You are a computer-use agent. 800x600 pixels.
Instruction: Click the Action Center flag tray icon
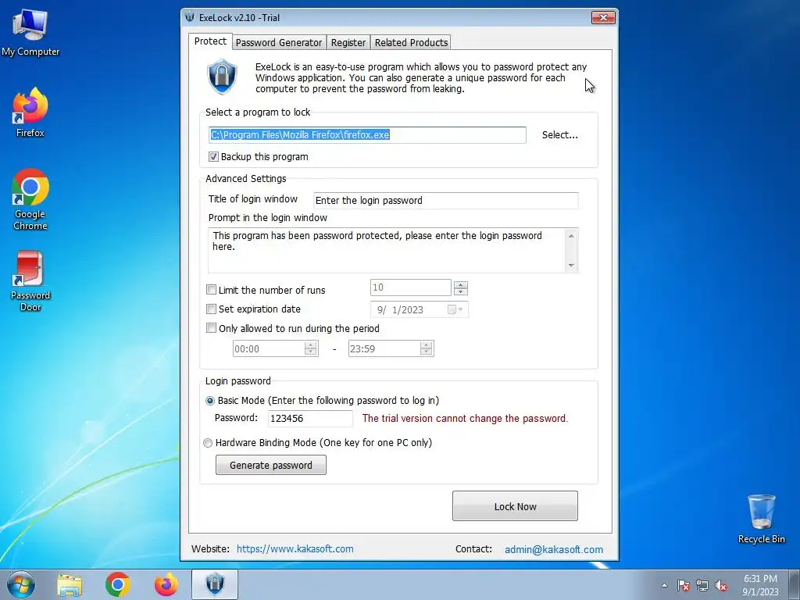pos(684,585)
